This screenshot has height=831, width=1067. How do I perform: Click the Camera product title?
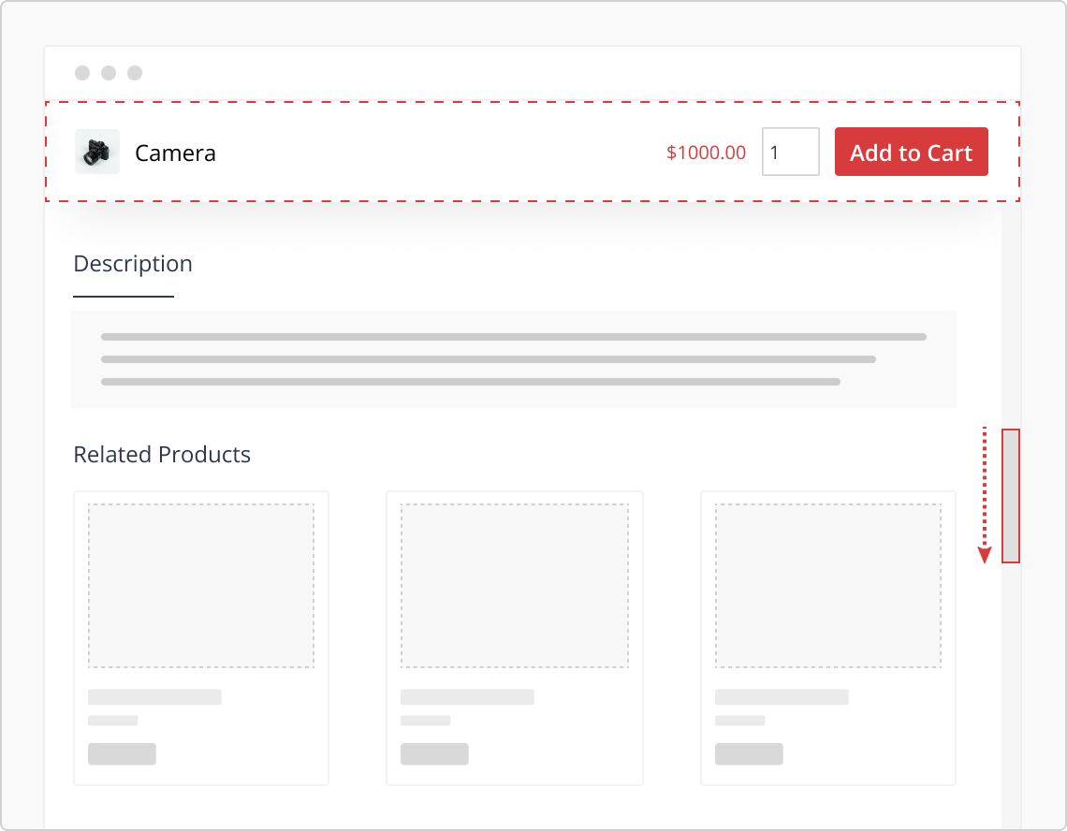tap(176, 153)
